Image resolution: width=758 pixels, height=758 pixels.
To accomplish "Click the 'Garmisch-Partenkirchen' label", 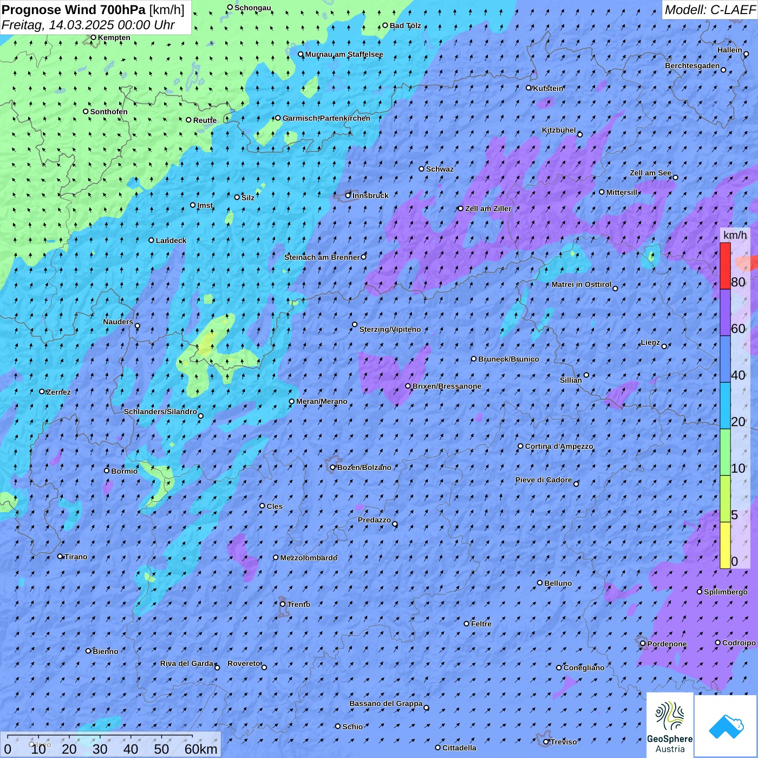I will point(326,118).
